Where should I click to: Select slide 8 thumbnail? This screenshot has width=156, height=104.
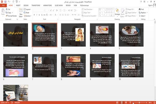click(x=73, y=66)
